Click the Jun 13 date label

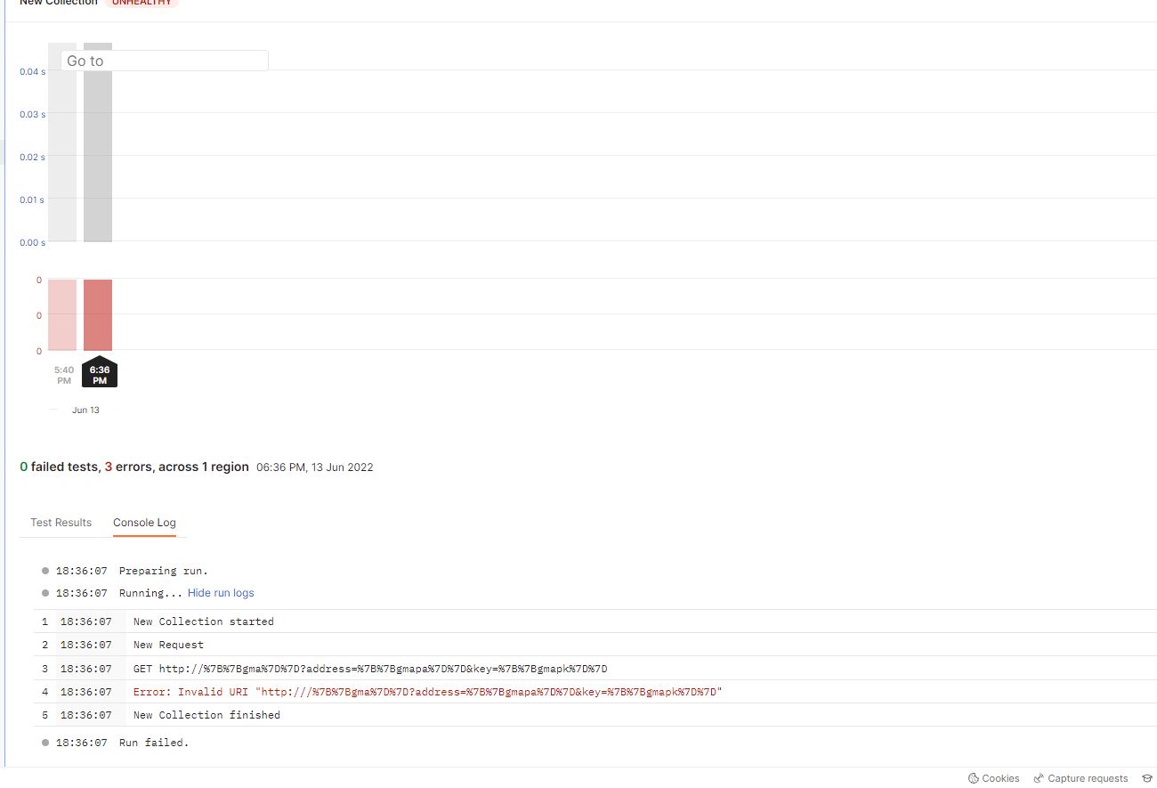click(85, 410)
